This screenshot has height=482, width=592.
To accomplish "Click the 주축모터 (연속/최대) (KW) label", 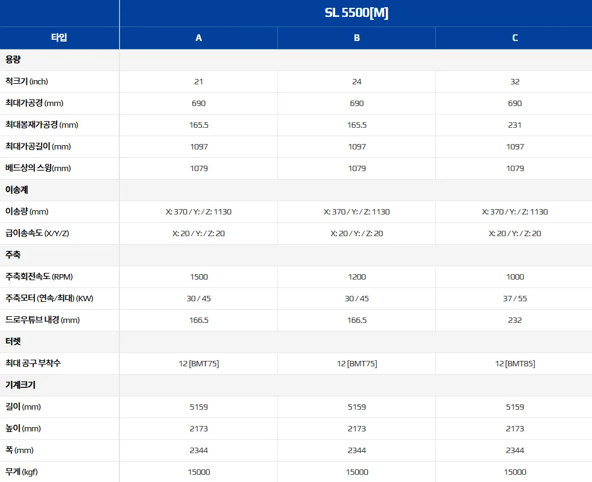I will [x=49, y=298].
